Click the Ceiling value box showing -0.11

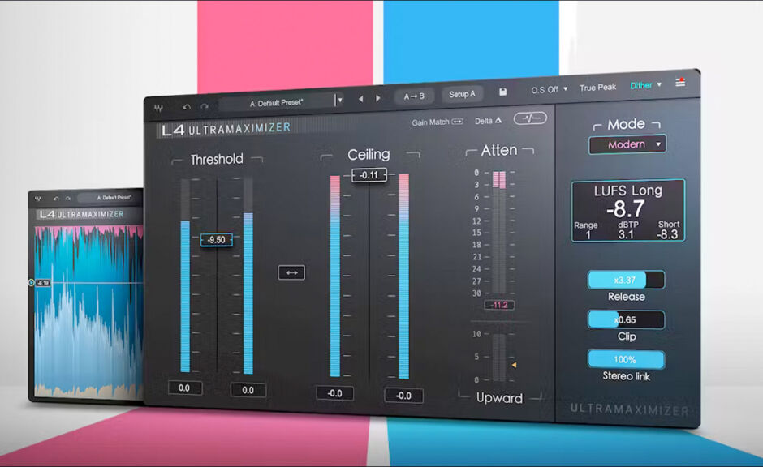(368, 174)
